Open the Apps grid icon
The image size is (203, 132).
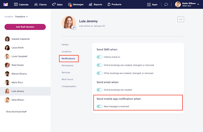(149, 4)
